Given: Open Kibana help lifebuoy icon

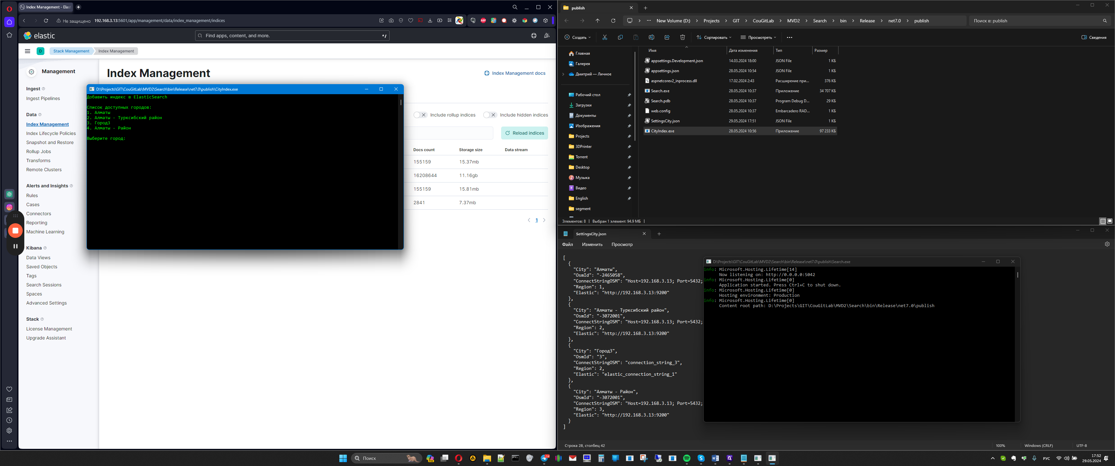Looking at the screenshot, I should tap(534, 36).
